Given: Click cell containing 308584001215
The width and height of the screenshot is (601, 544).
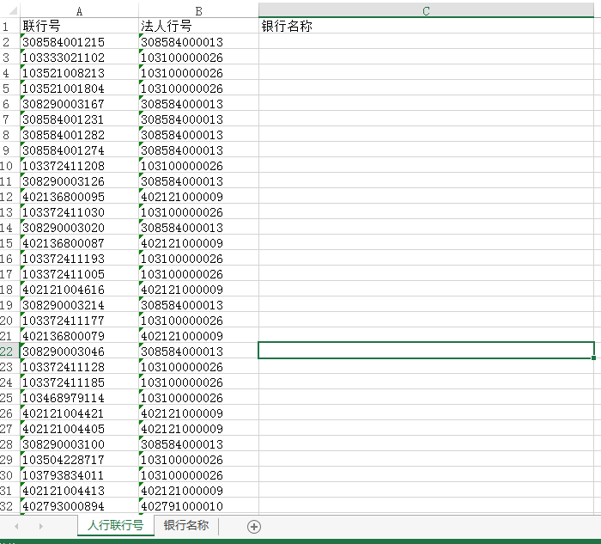Looking at the screenshot, I should click(x=79, y=42).
